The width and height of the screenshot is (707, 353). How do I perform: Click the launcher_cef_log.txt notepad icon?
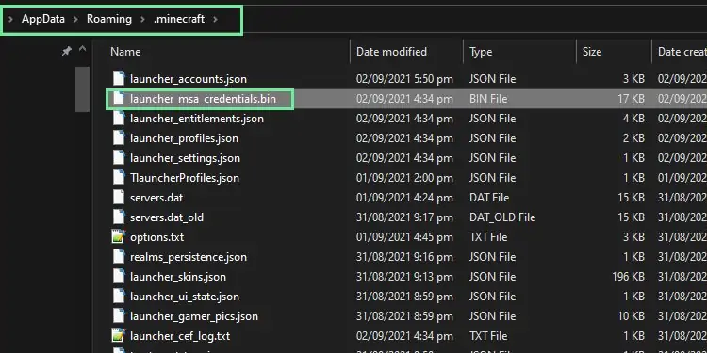click(x=119, y=336)
